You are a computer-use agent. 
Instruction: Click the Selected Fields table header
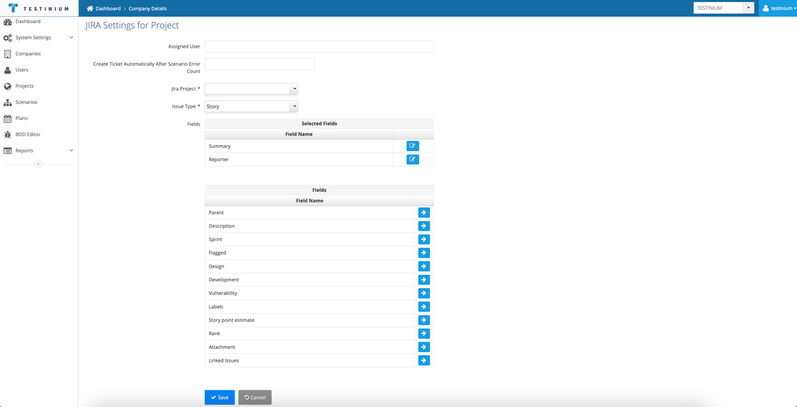[x=319, y=124]
